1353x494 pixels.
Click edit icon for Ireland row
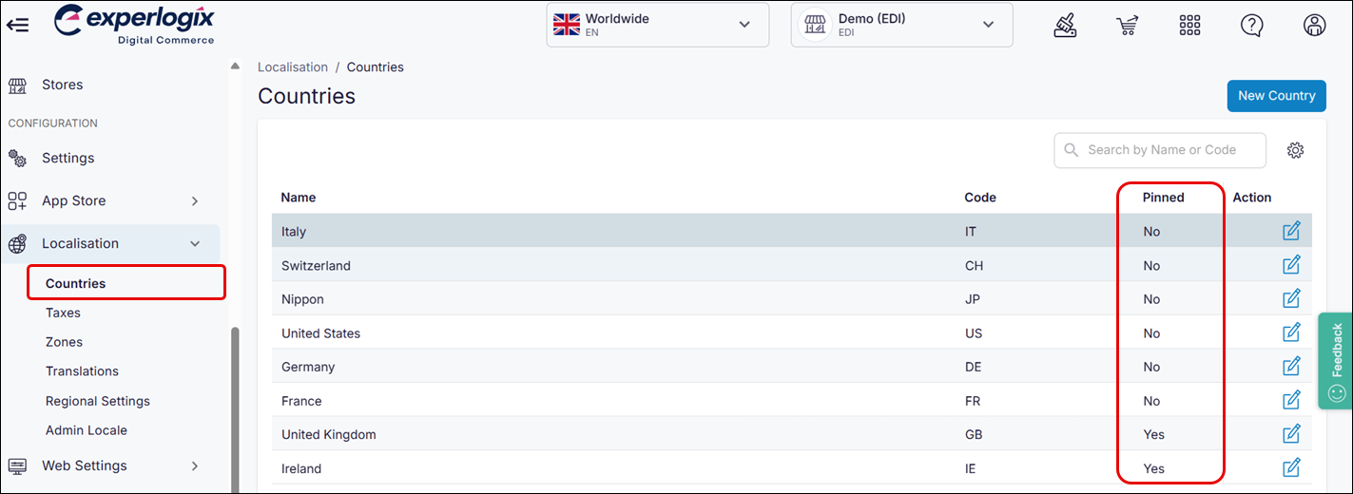[x=1291, y=468]
